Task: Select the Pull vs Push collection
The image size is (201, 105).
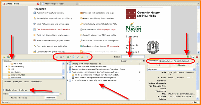Action: pos(18,64)
